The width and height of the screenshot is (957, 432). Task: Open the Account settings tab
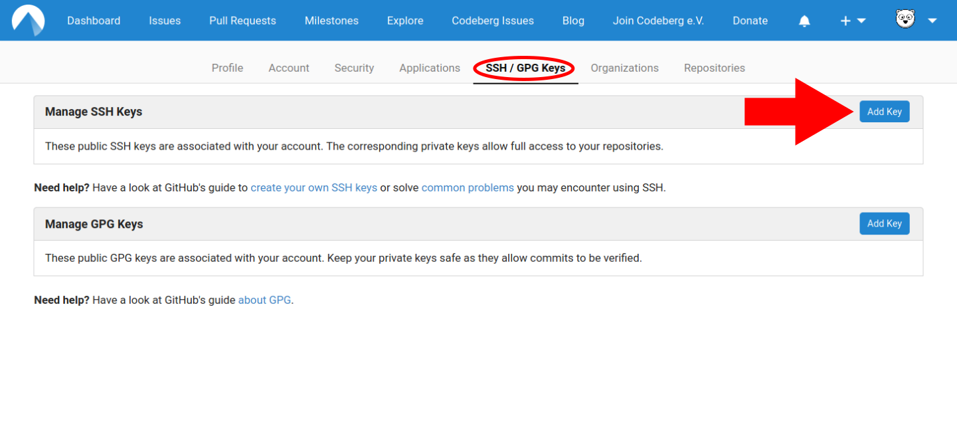[x=288, y=68]
